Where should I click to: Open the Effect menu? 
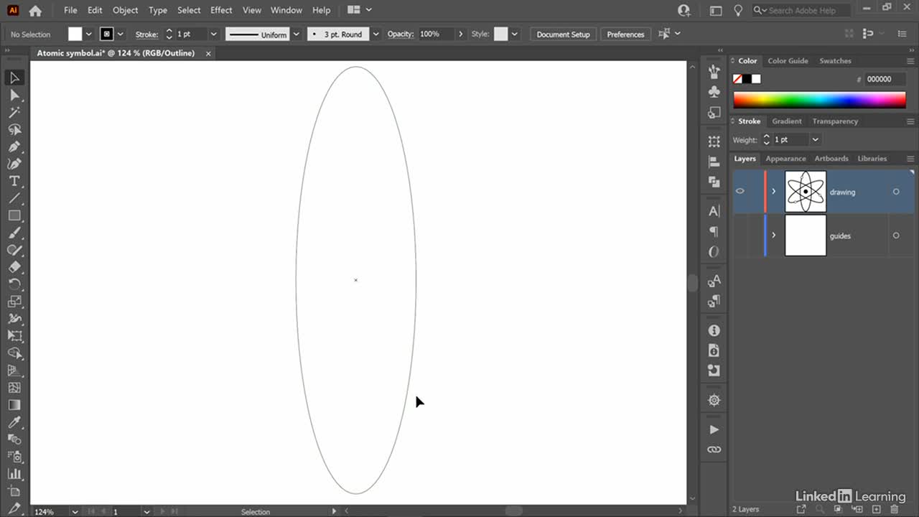(221, 10)
